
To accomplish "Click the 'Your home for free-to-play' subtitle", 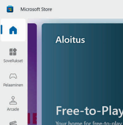I will pos(89,123).
